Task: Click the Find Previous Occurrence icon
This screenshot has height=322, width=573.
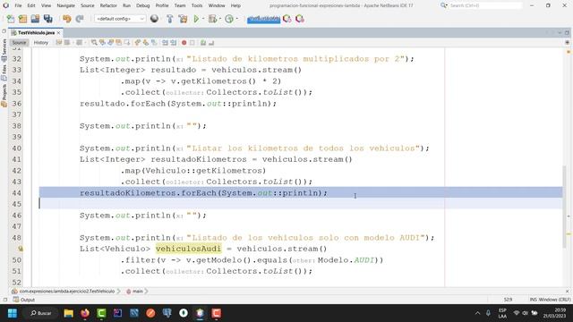Action: pyautogui.click(x=102, y=43)
